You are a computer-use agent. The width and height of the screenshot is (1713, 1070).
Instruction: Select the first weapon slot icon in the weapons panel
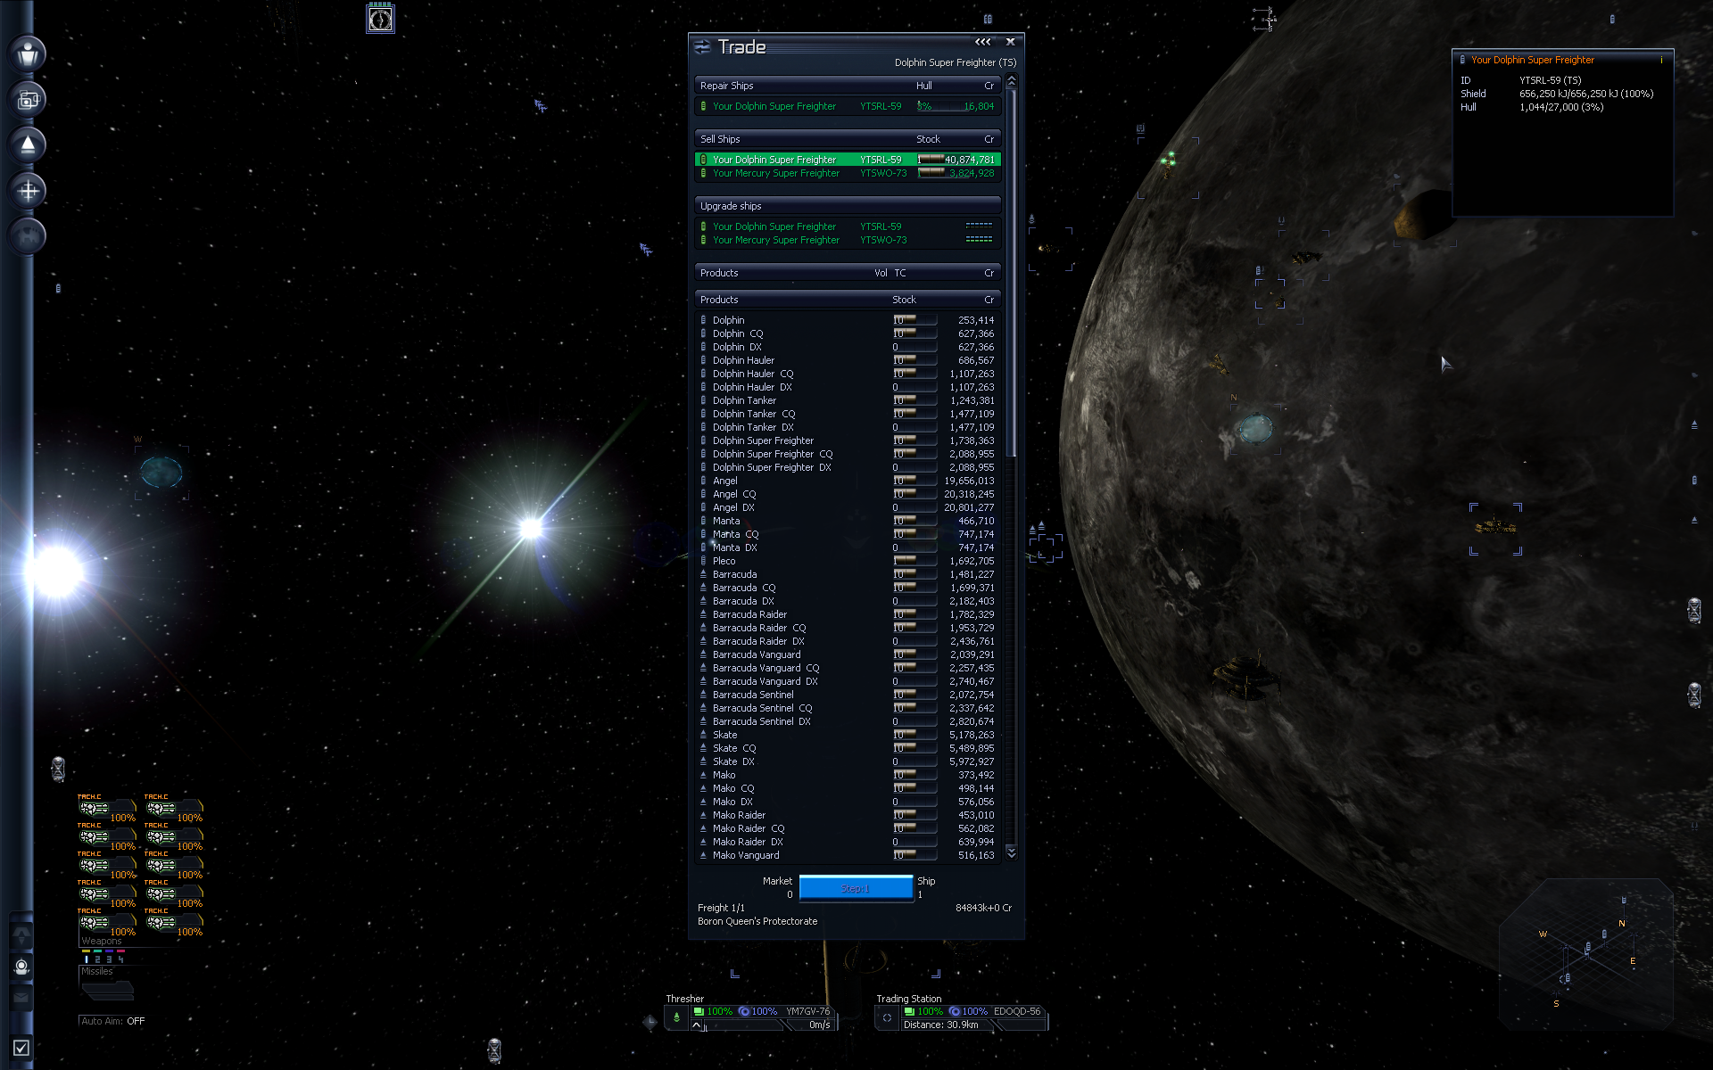(94, 809)
